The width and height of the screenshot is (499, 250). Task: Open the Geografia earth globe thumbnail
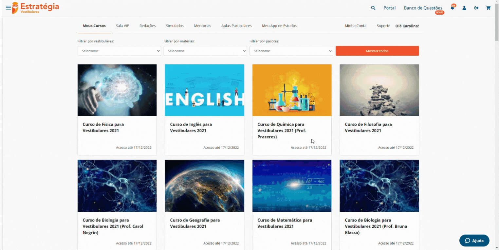pyautogui.click(x=204, y=186)
